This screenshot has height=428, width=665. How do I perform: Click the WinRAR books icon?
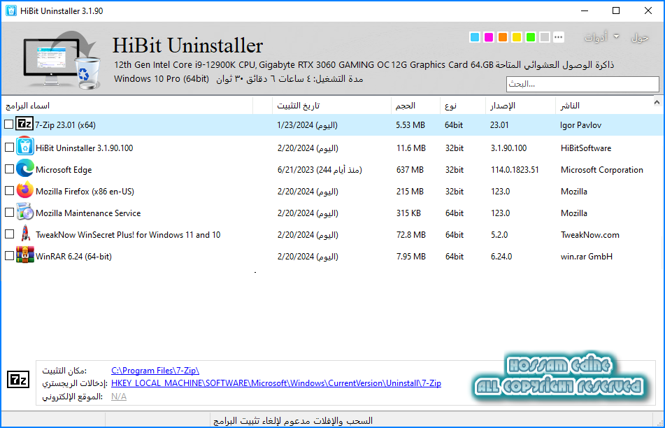click(25, 255)
